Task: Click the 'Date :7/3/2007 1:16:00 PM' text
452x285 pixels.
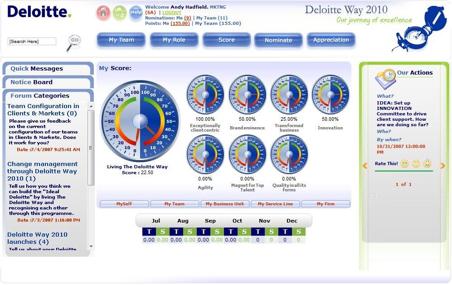Action: 49,220
